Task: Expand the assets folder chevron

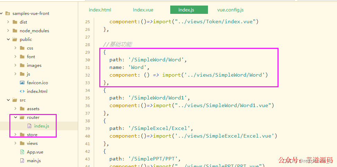Action: [x=15, y=109]
